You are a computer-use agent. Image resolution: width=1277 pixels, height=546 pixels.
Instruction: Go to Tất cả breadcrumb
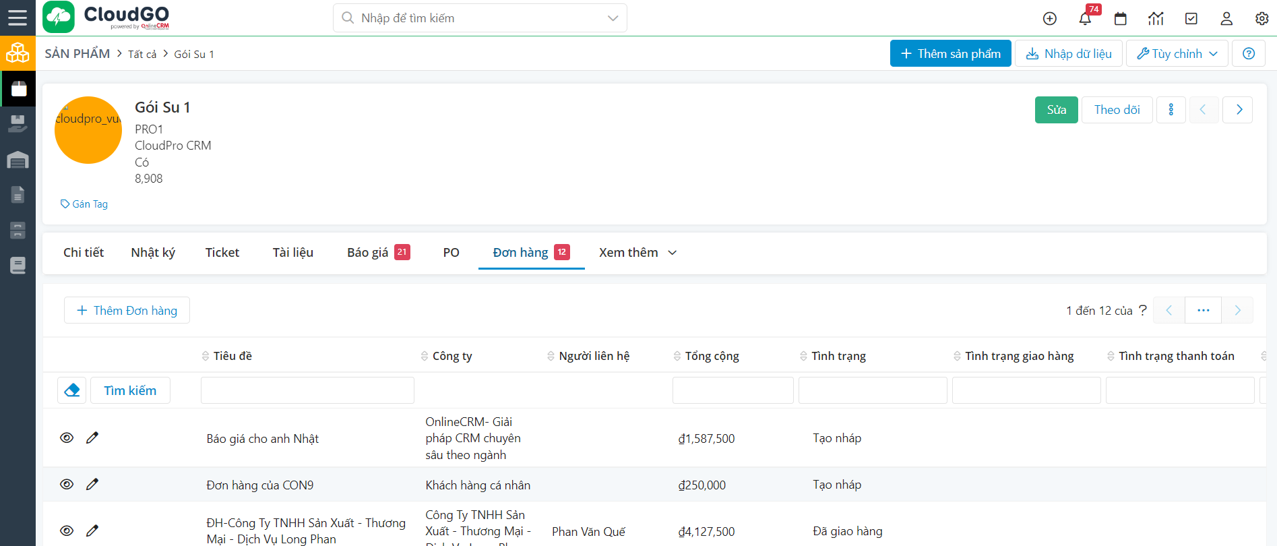[142, 54]
